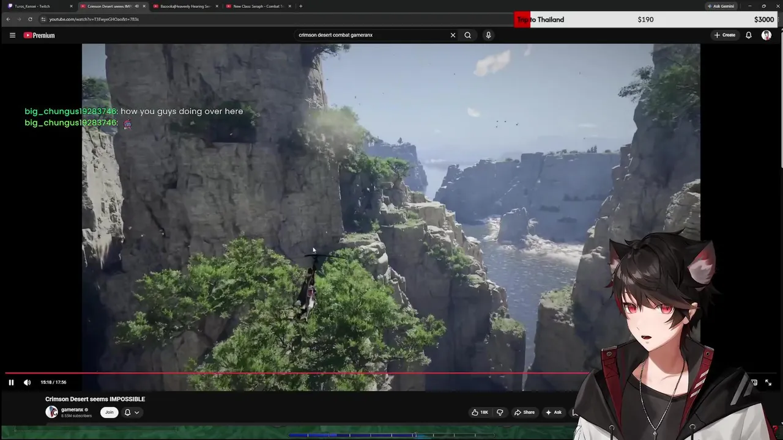
Task: Click the $3000 goal amount
Action: point(764,20)
